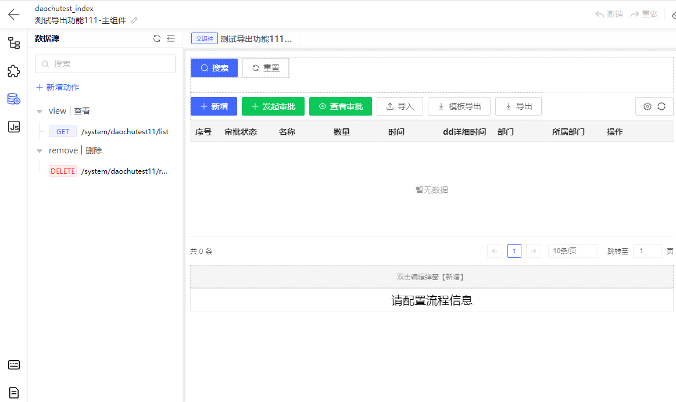
Task: Collapse the view | 查看 action group
Action: [x=40, y=111]
